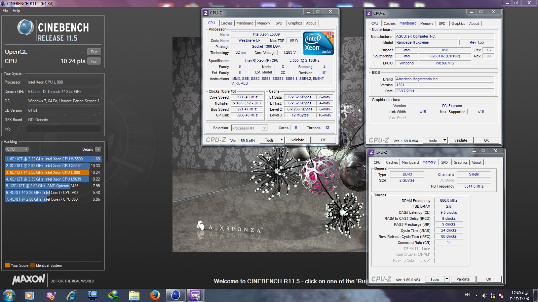This screenshot has height=302, width=538.
Task: Click the Info text field
Action: [x=64, y=129]
